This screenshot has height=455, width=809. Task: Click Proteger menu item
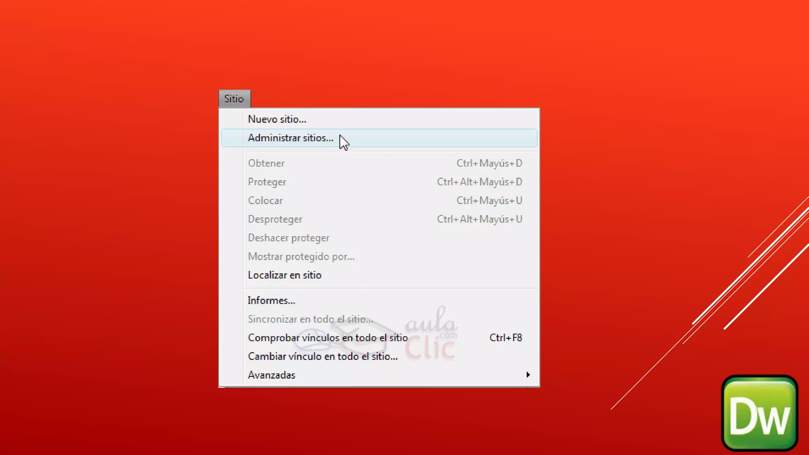pos(267,182)
